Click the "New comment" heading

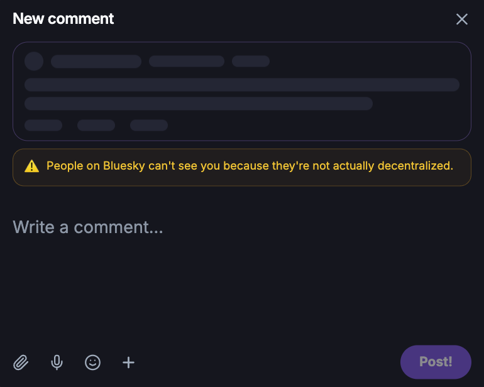(x=63, y=19)
